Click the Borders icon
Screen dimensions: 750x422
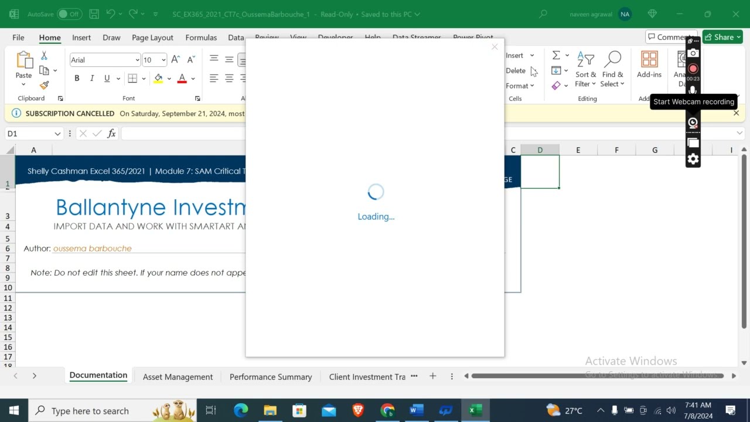click(x=132, y=79)
